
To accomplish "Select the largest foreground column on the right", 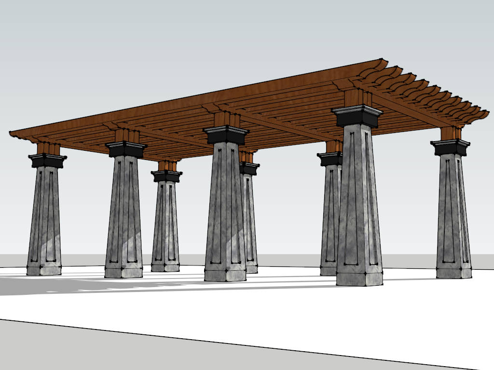I will coord(359,202).
